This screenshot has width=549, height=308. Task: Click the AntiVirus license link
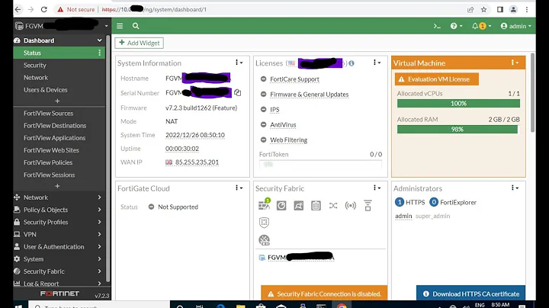(283, 125)
